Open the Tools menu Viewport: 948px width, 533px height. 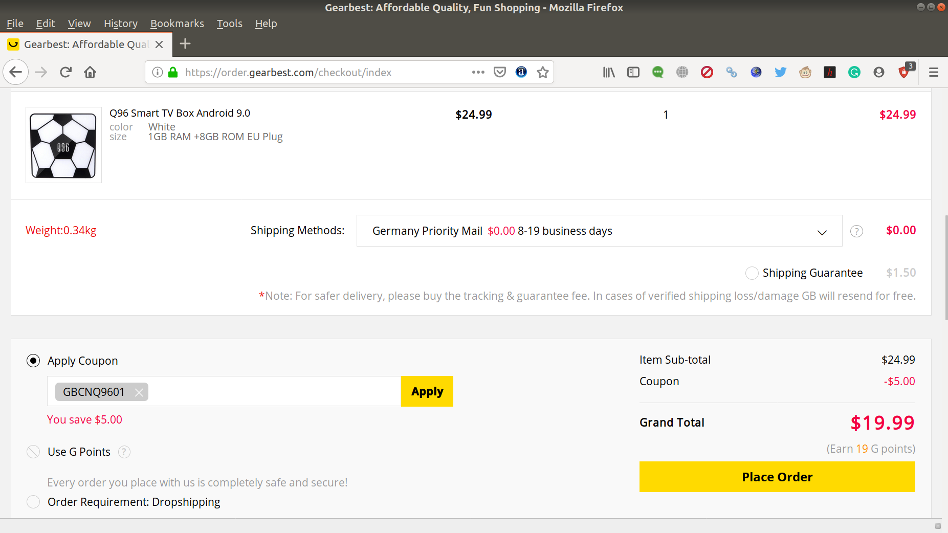point(230,24)
